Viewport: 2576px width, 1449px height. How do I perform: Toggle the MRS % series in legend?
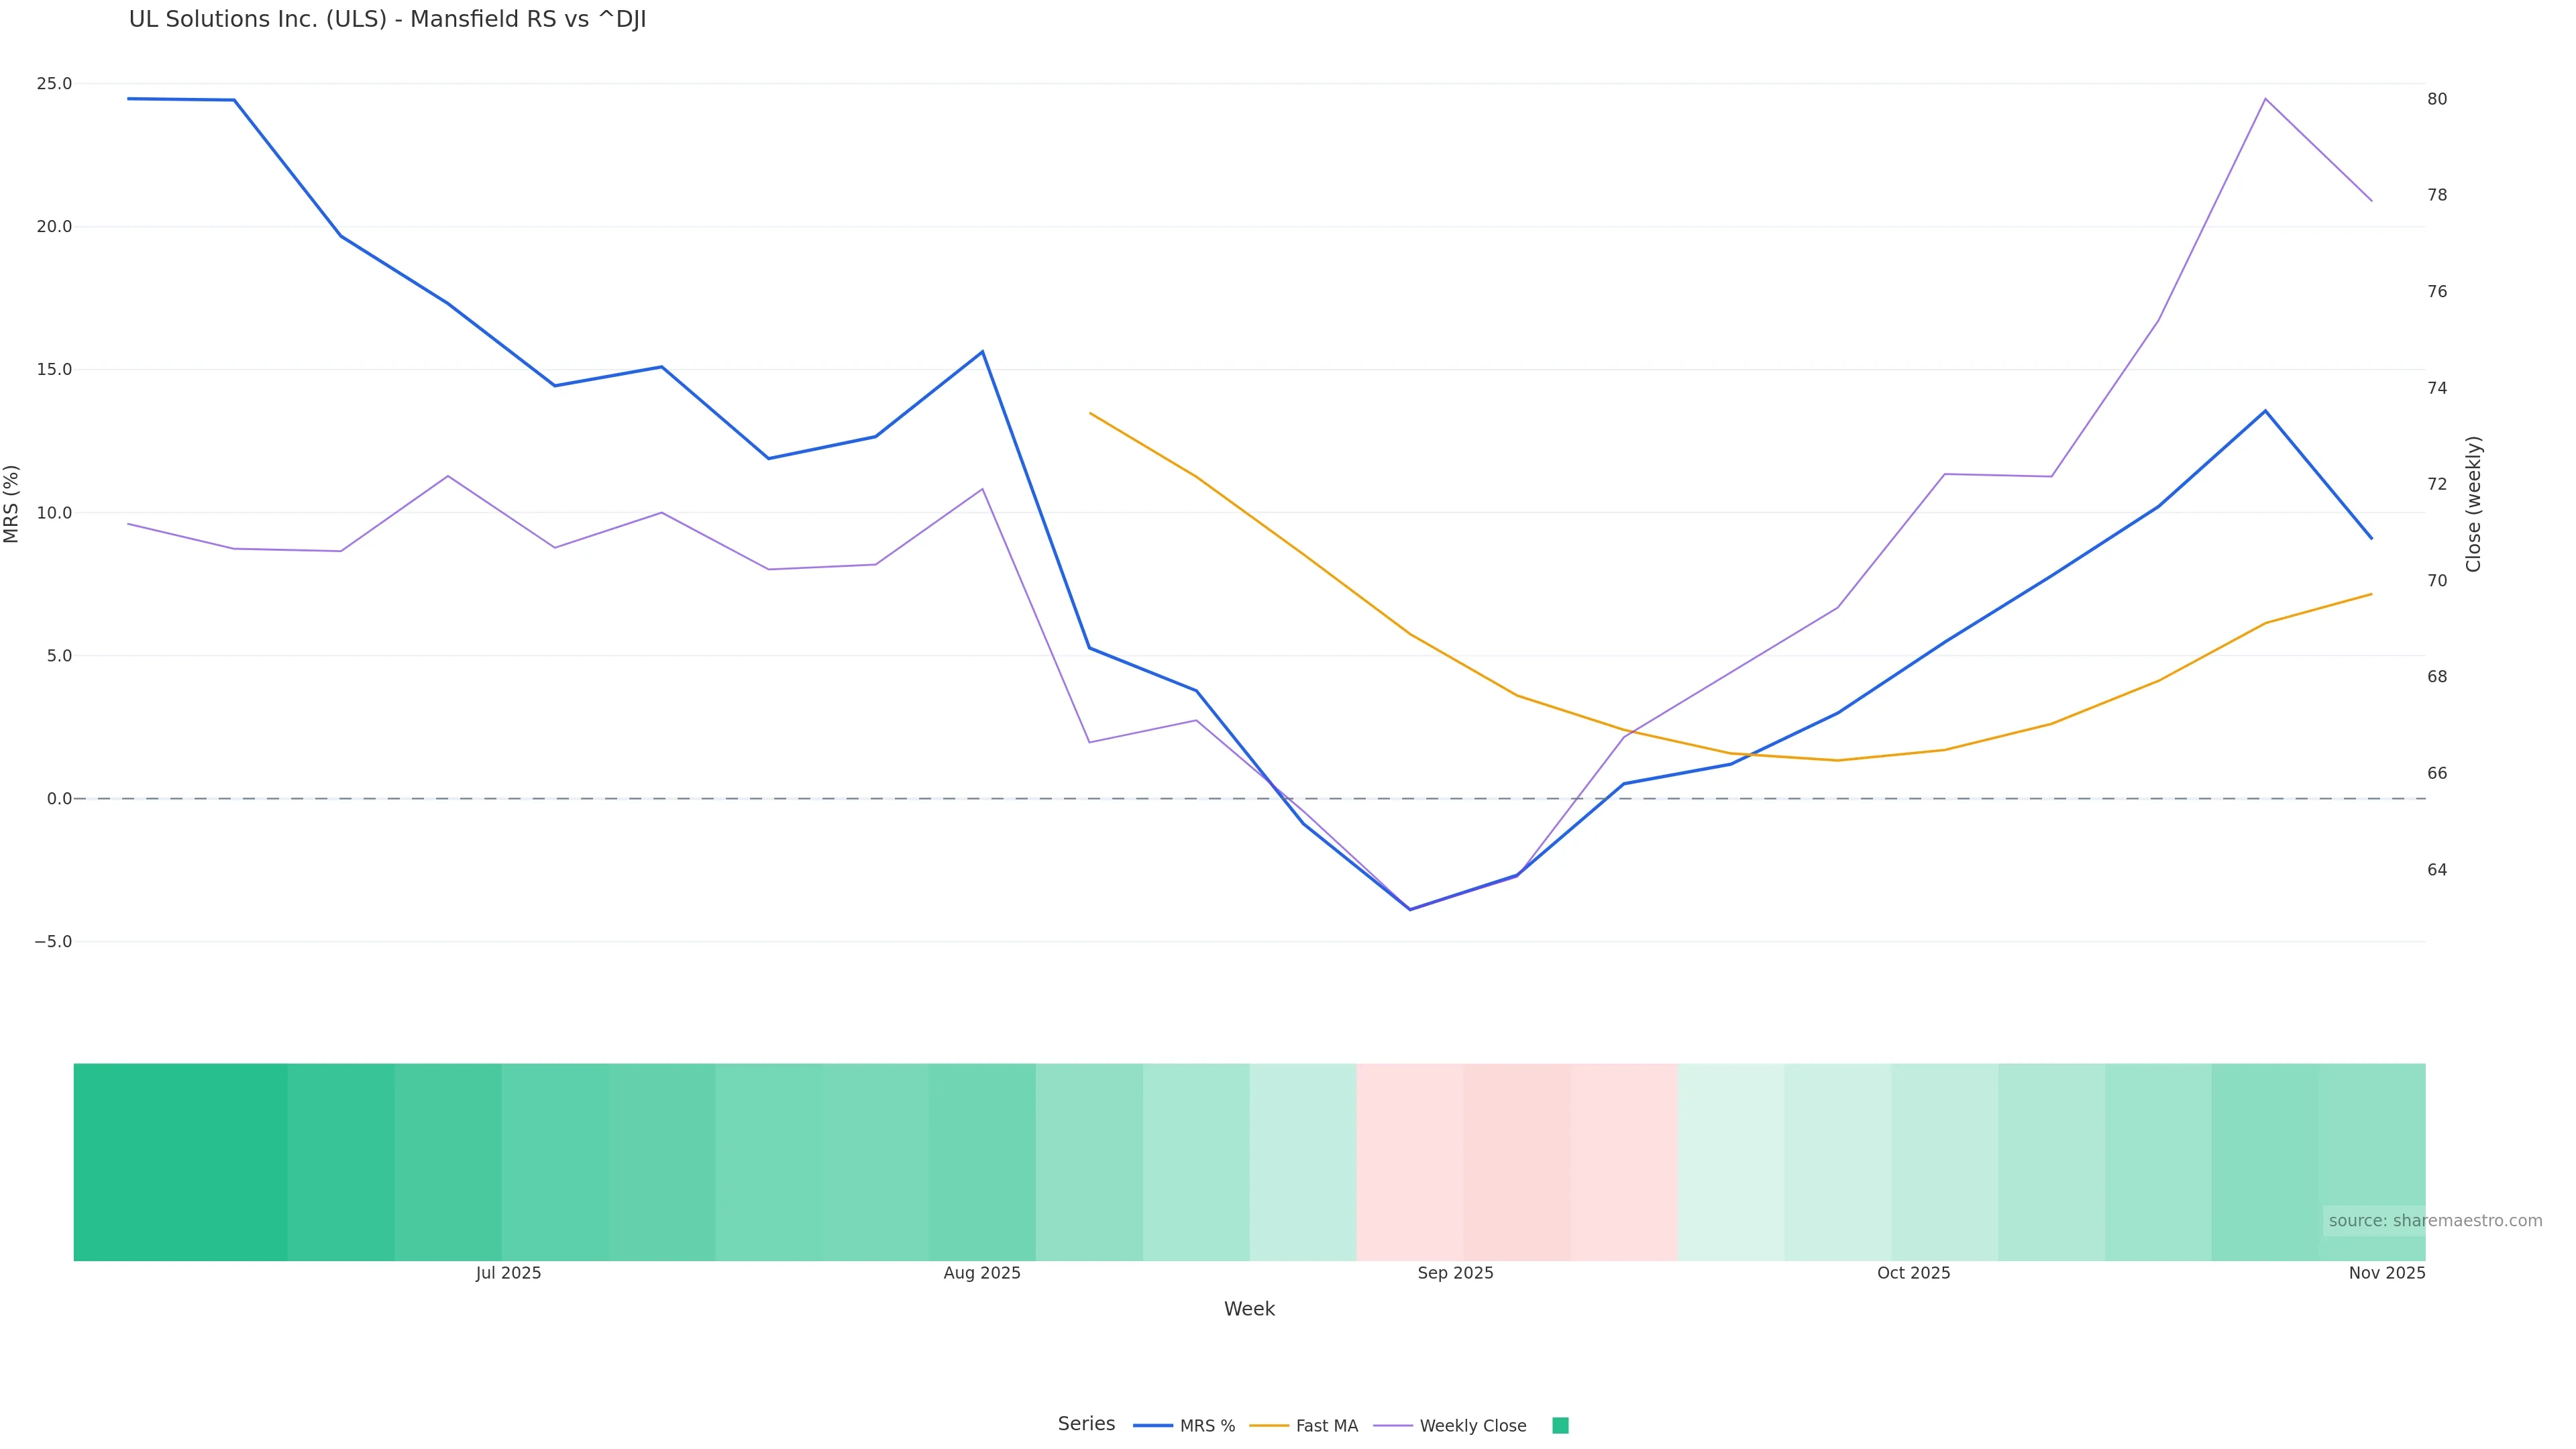[1207, 1426]
